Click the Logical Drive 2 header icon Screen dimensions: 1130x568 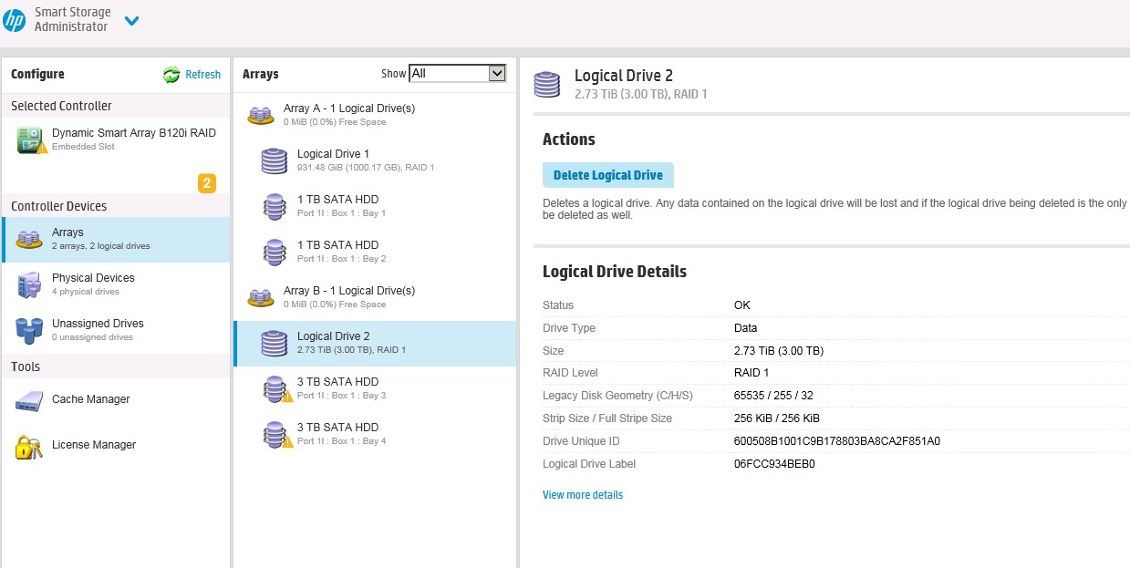[x=547, y=84]
